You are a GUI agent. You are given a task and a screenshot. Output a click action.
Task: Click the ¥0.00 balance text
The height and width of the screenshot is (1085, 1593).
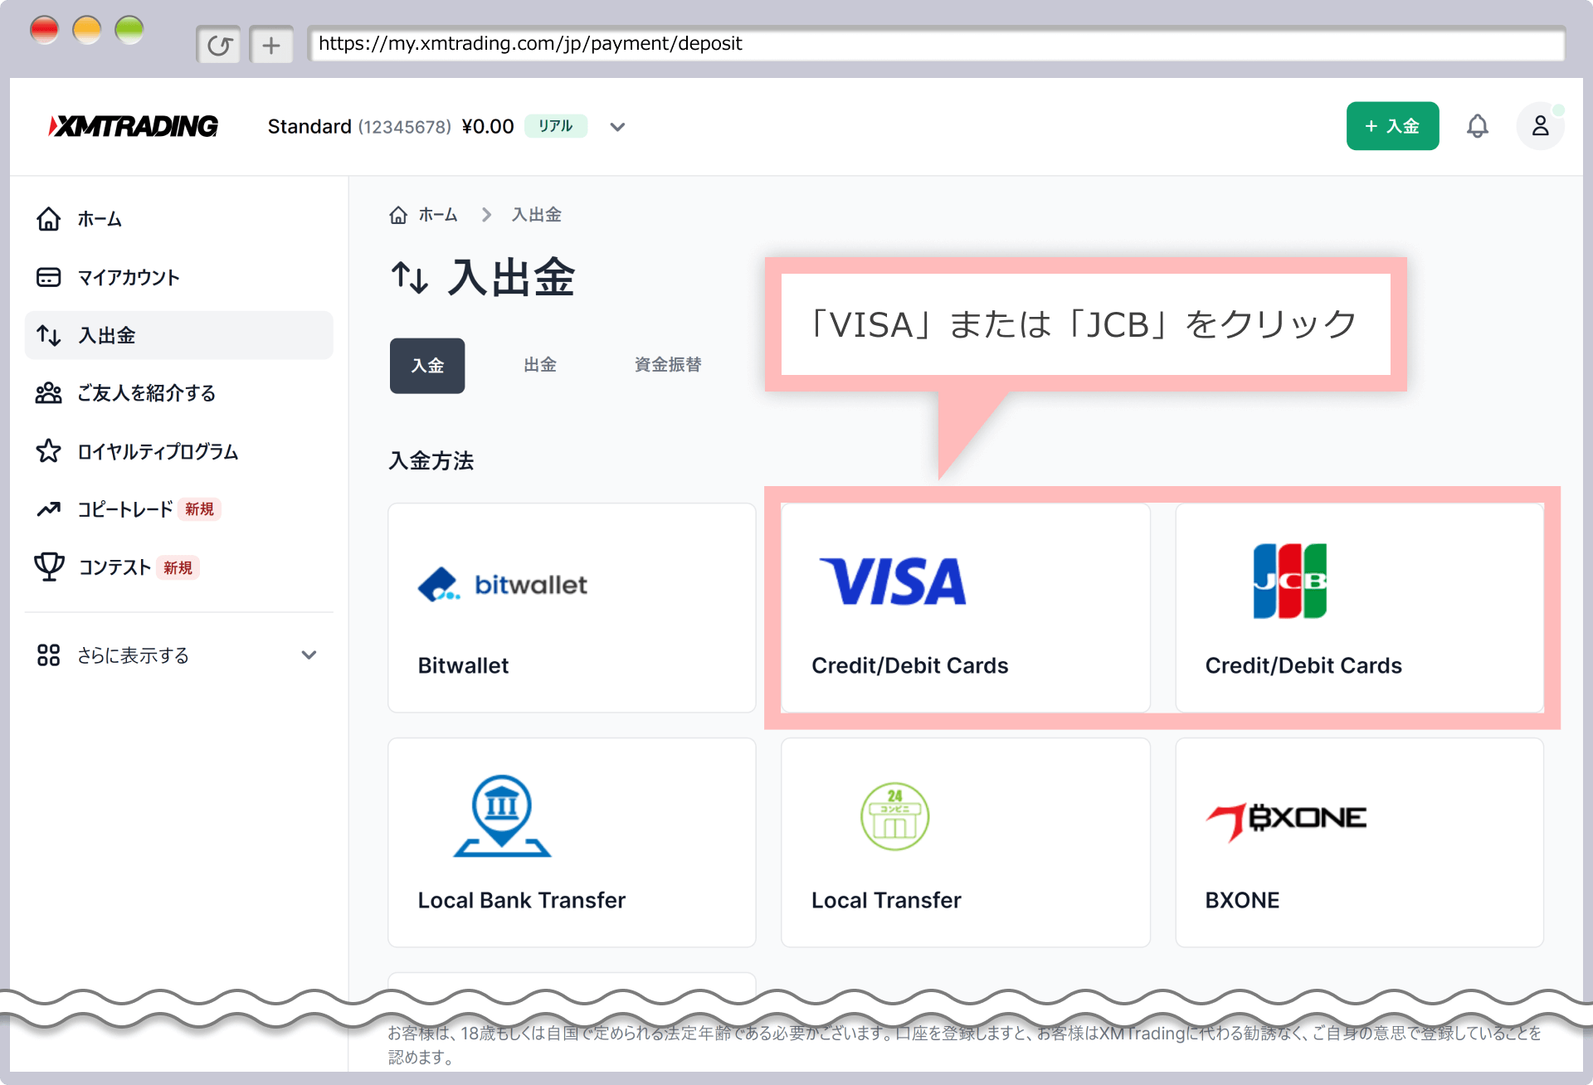tap(488, 127)
